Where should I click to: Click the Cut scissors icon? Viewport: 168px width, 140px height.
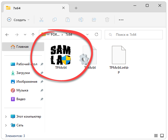tap(41, 20)
